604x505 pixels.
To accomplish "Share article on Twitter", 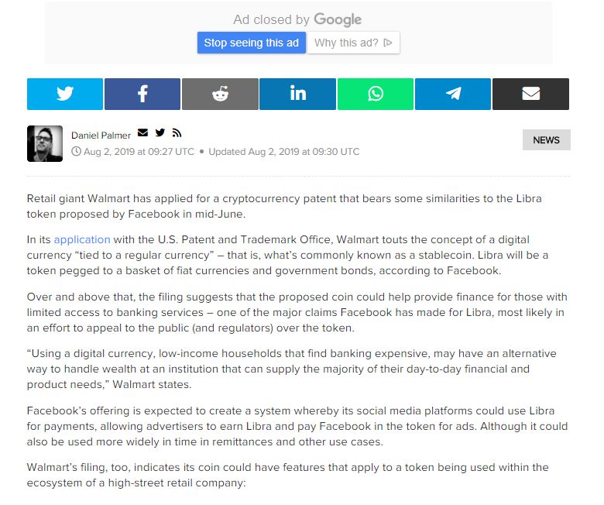I will pos(65,94).
